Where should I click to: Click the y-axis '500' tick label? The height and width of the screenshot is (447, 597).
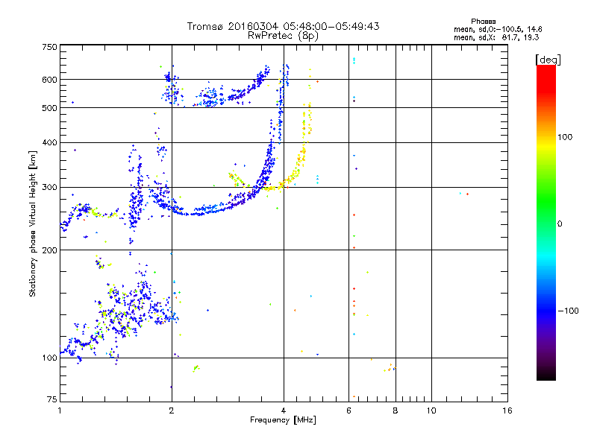49,108
